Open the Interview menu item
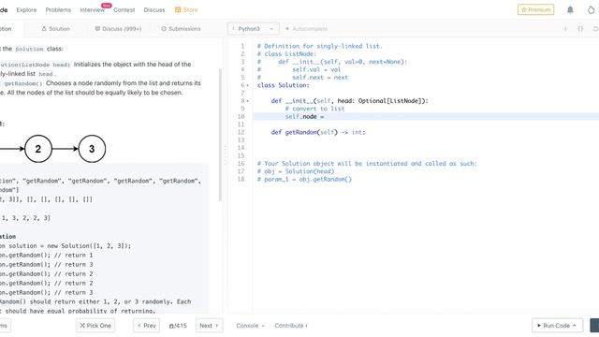 92,10
